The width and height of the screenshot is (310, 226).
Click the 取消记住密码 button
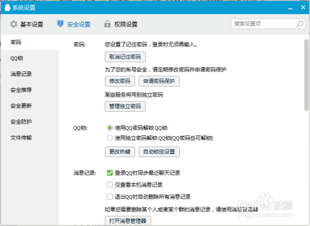pyautogui.click(x=125, y=57)
